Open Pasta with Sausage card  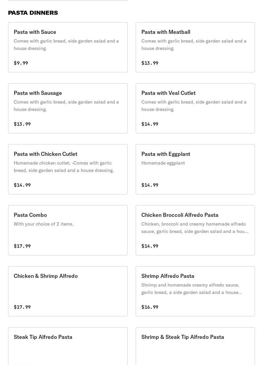click(68, 108)
